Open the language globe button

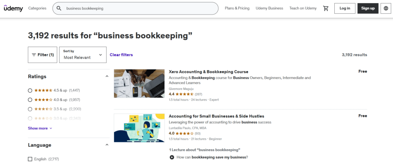(386, 8)
